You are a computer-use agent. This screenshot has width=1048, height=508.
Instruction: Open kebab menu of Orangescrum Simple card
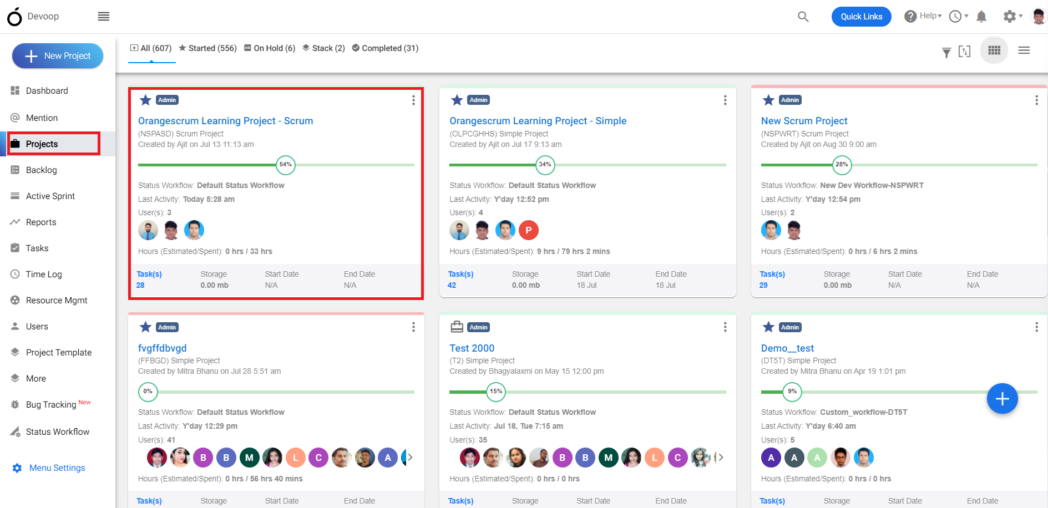click(725, 100)
